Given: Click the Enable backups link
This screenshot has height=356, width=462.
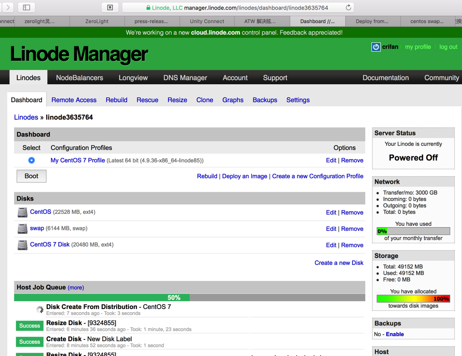Looking at the screenshot, I should (395, 334).
